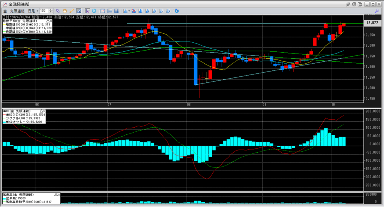Click the link chain icon in title bar
This screenshot has width=384, height=207.
click(x=348, y=4)
